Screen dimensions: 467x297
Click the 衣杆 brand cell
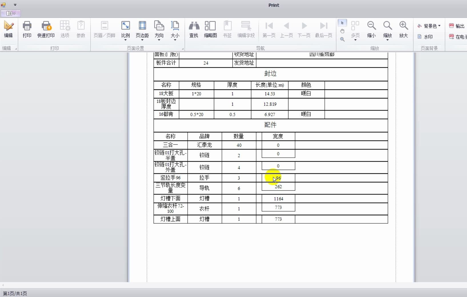205,209
